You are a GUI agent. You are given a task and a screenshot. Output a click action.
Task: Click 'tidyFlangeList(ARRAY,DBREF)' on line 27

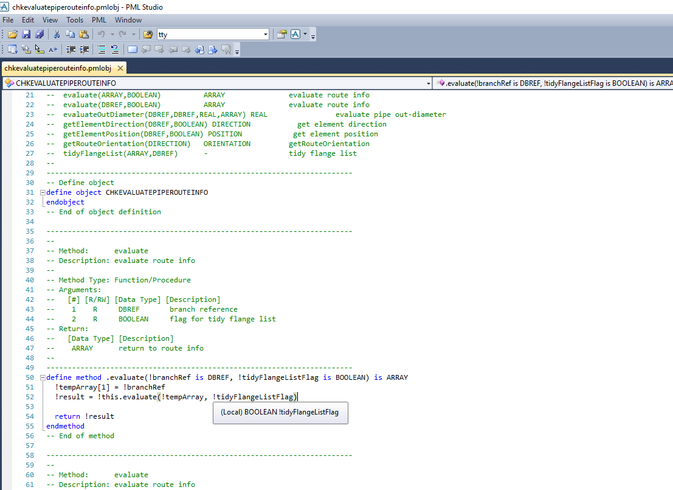point(120,153)
